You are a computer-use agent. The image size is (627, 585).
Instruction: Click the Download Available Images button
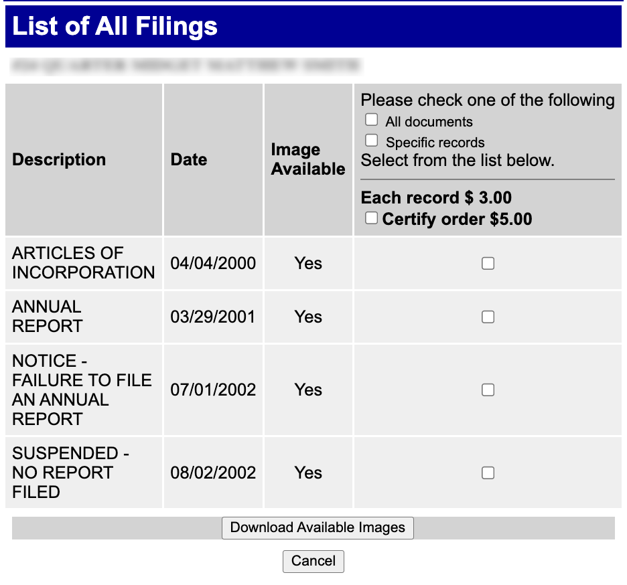tap(318, 528)
